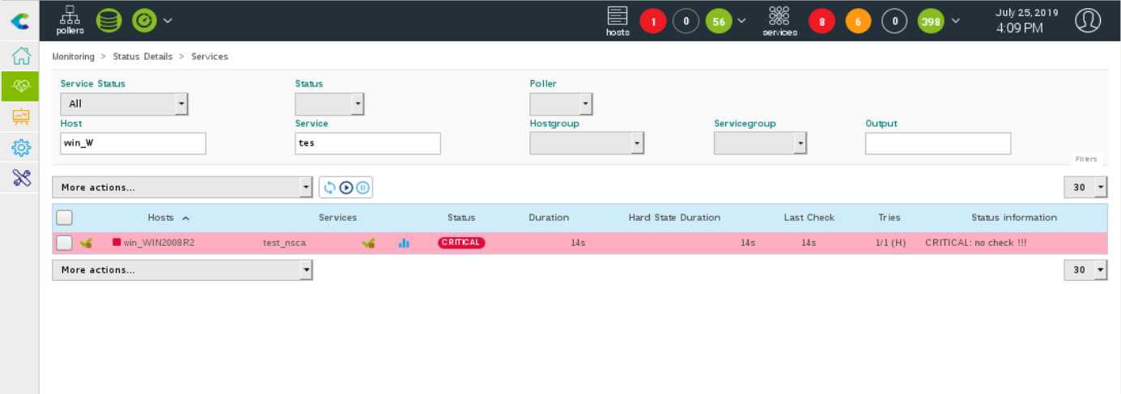
Task: Click the pollers icon in header
Action: click(70, 19)
